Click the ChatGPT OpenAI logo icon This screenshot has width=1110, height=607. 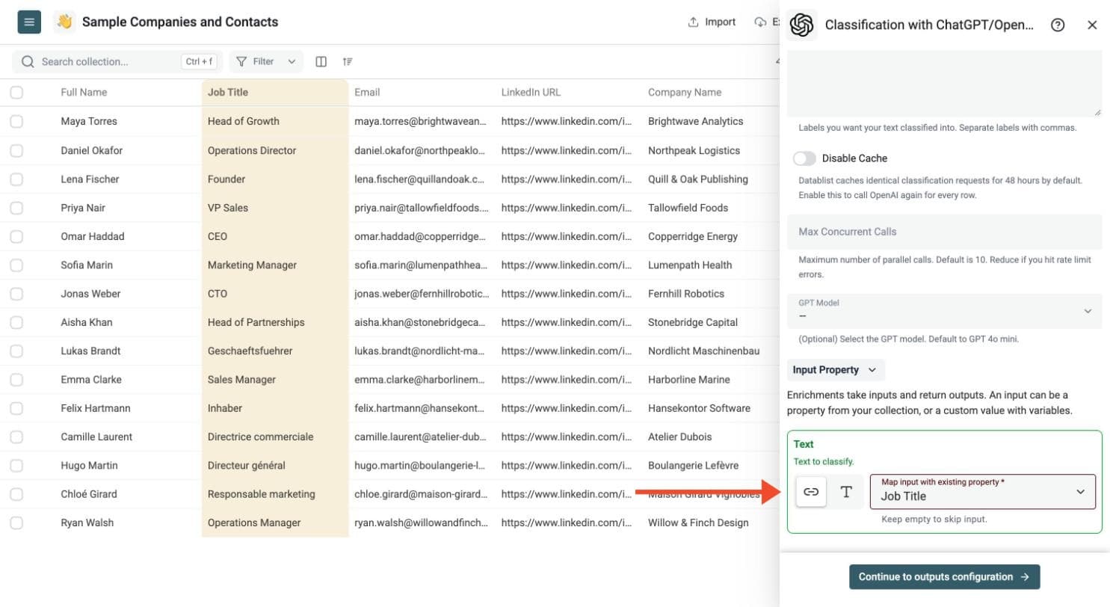click(802, 25)
